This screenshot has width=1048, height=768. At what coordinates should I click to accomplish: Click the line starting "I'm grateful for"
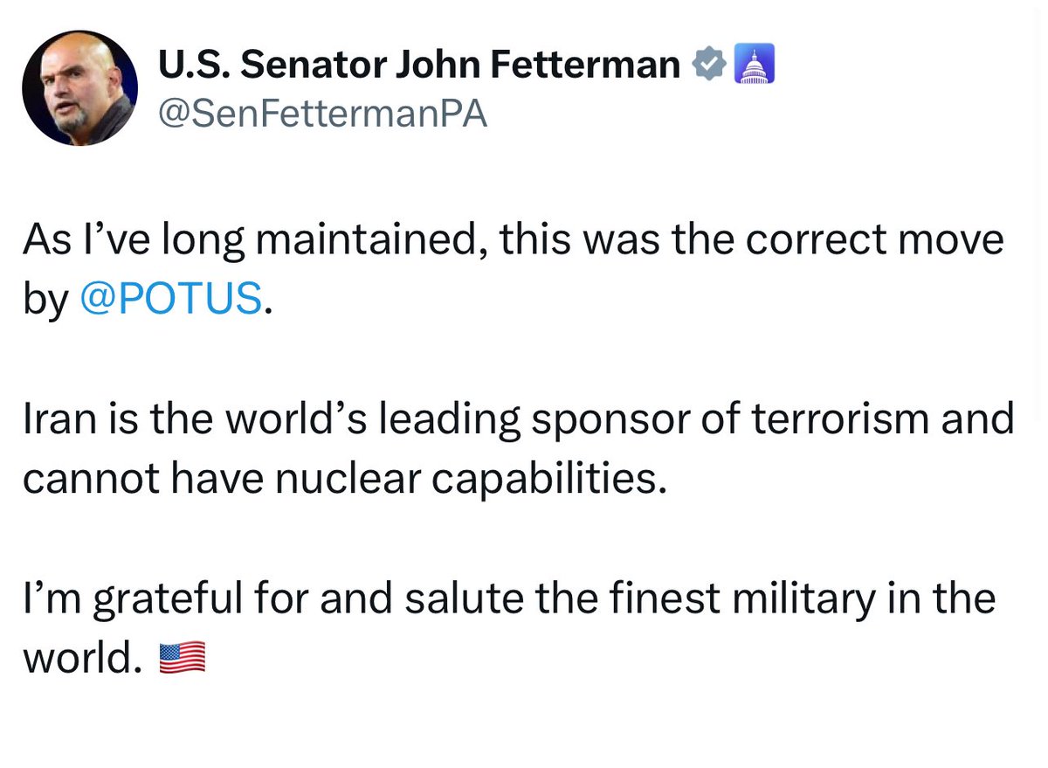tap(509, 598)
